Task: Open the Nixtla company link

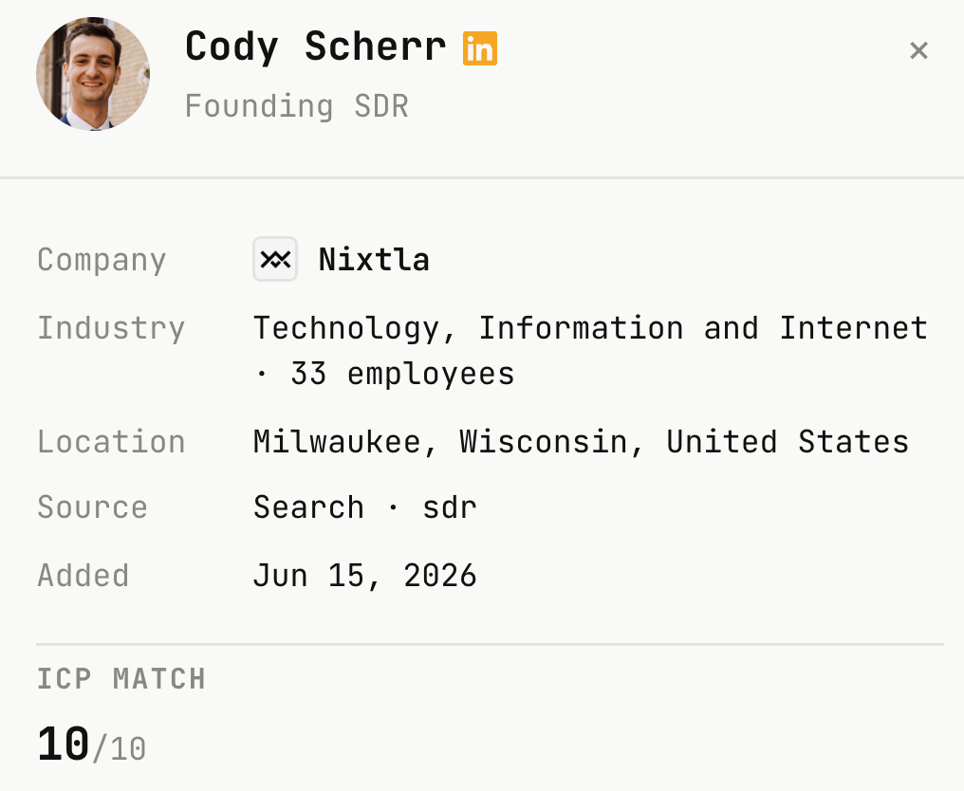Action: 374,259
